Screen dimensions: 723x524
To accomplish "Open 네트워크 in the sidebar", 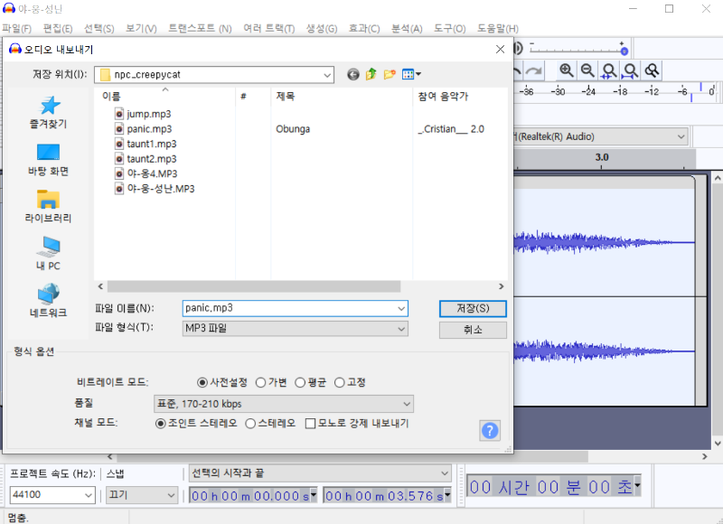I will [x=49, y=301].
